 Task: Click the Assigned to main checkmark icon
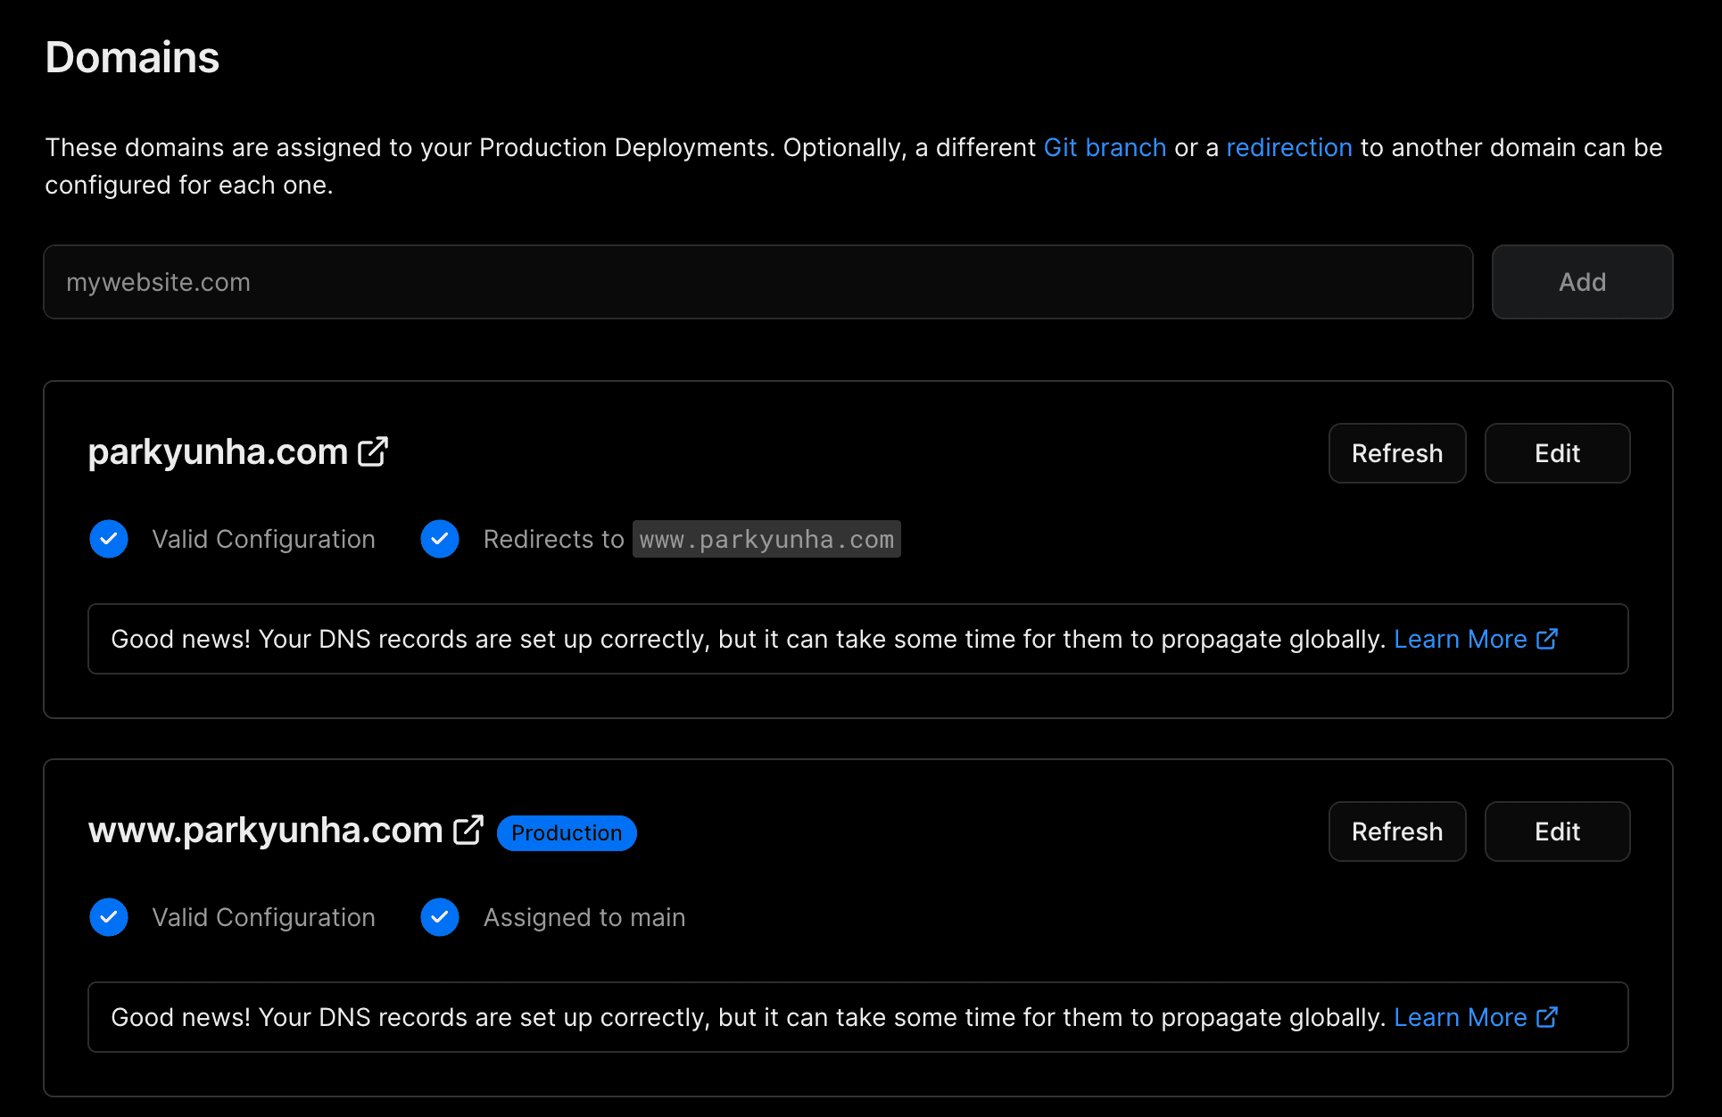click(x=440, y=917)
